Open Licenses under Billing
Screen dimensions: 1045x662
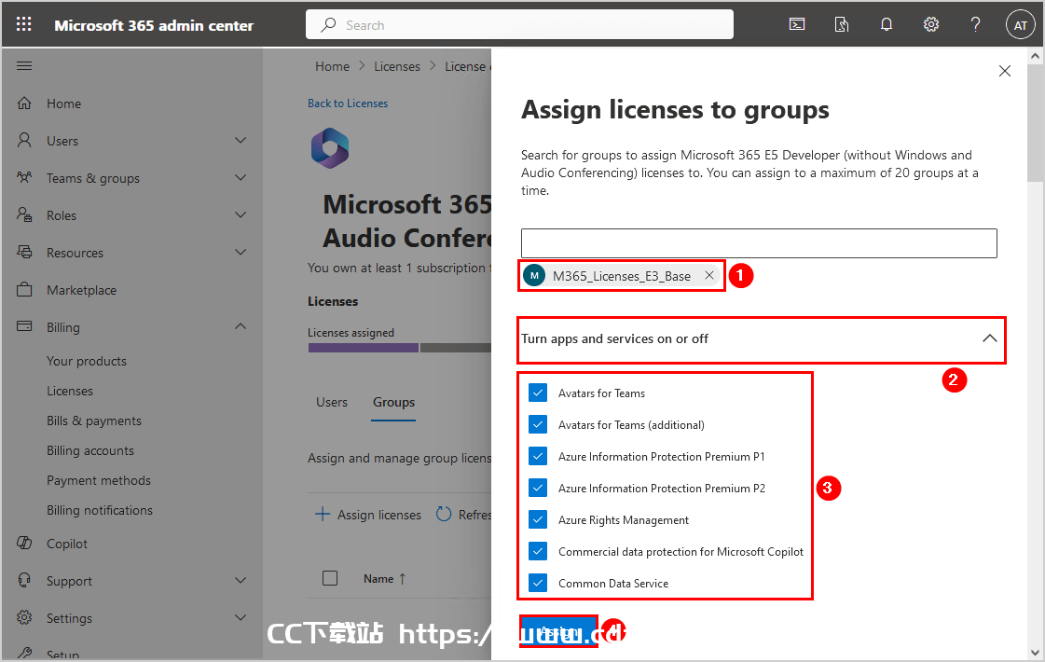70,391
